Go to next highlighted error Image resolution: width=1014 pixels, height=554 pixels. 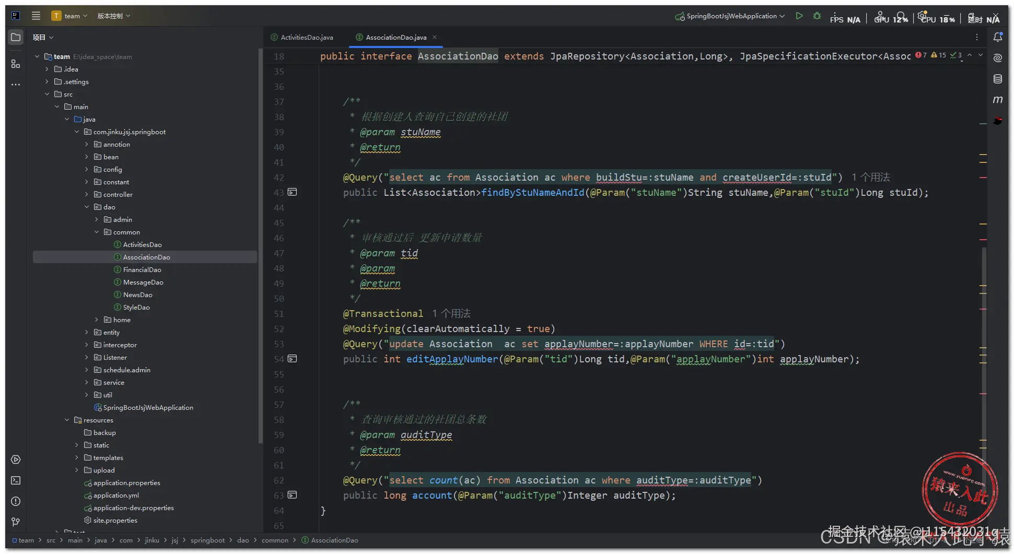(x=981, y=55)
